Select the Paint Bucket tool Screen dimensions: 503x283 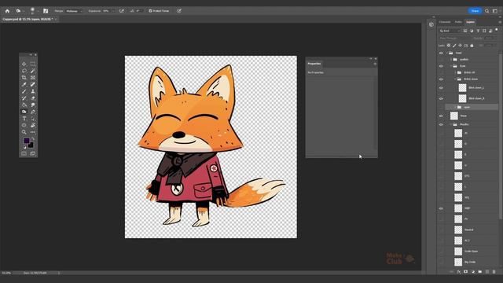tap(24, 105)
